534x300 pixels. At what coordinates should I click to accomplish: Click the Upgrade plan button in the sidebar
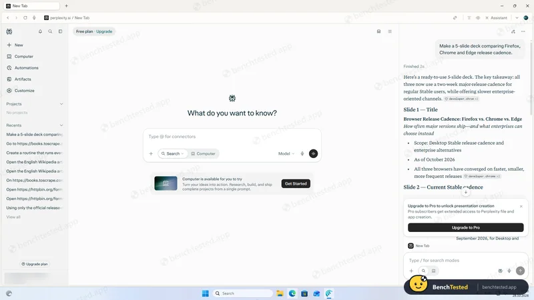click(x=35, y=264)
